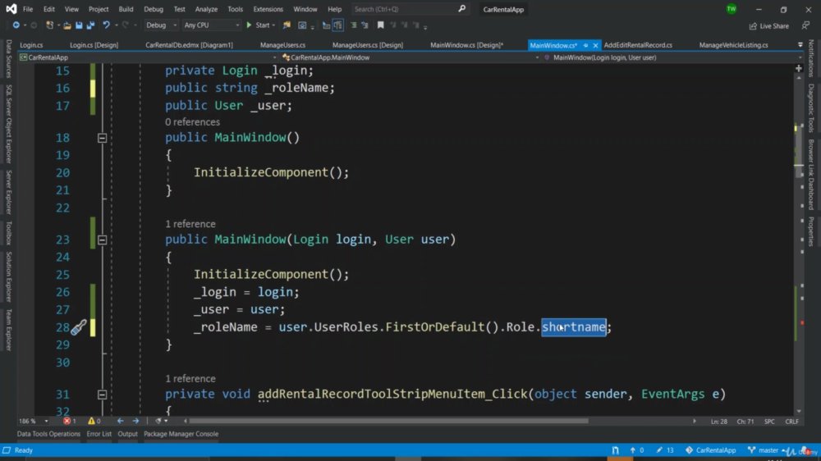Switch to the ManageVehicleListing.cs tab

733,45
